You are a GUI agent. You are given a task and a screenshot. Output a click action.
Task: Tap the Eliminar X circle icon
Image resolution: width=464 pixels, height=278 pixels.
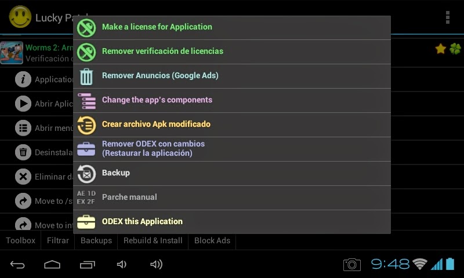coord(23,177)
